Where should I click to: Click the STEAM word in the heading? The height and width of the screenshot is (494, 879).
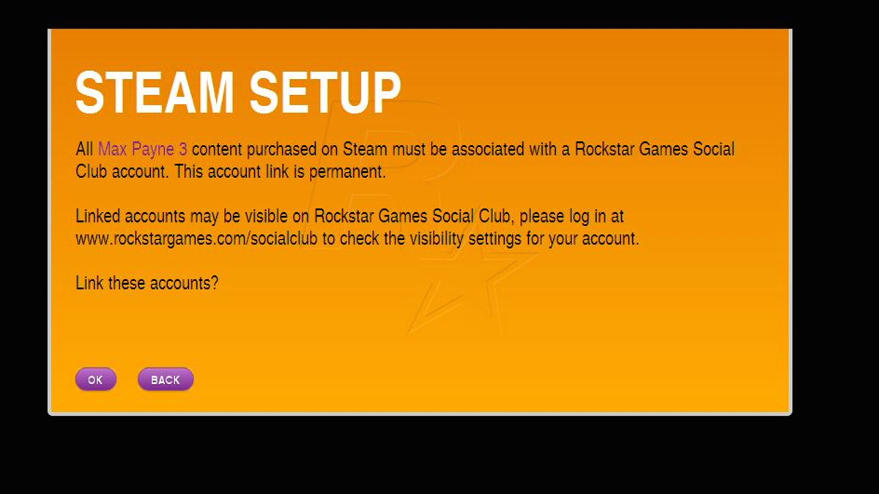[155, 93]
